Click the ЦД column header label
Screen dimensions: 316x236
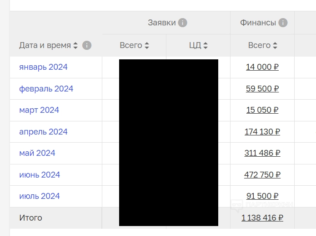point(195,45)
